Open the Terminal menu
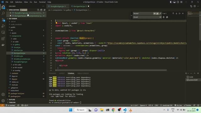 coord(42,2)
